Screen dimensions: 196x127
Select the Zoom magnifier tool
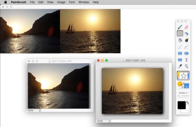[x=187, y=66]
